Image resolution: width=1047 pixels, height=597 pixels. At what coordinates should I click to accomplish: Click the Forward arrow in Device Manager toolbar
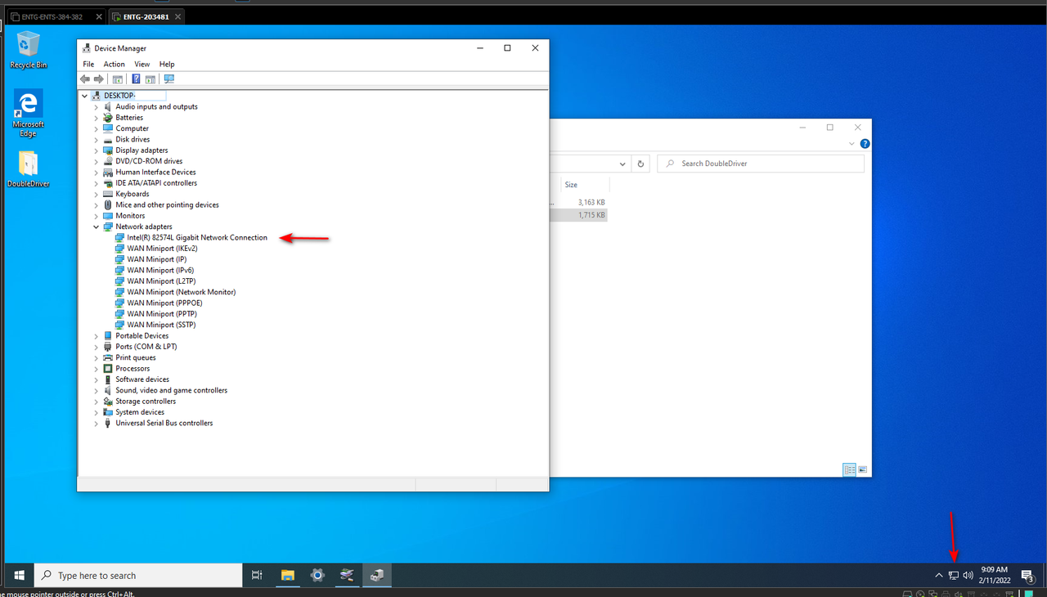point(99,79)
